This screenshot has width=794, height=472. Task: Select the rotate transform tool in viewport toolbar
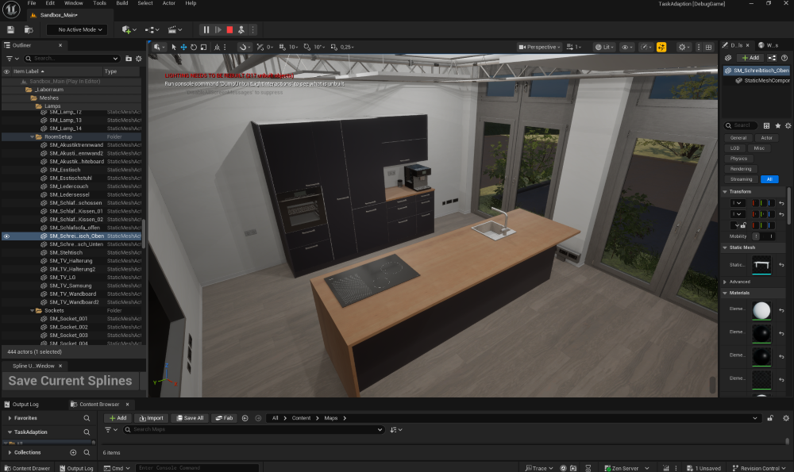tap(194, 48)
